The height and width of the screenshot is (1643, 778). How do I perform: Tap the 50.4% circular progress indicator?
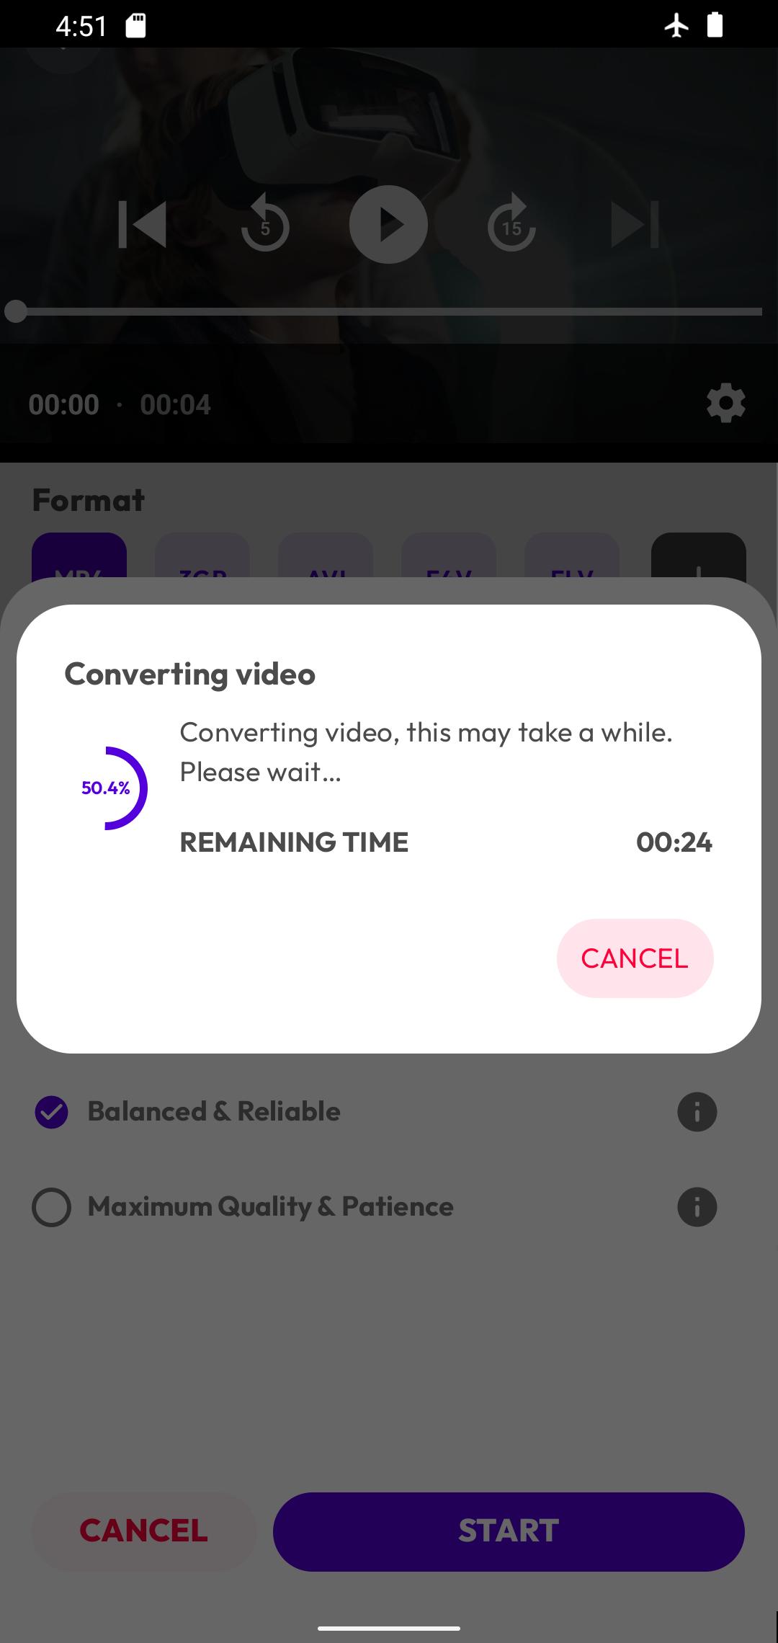[106, 788]
